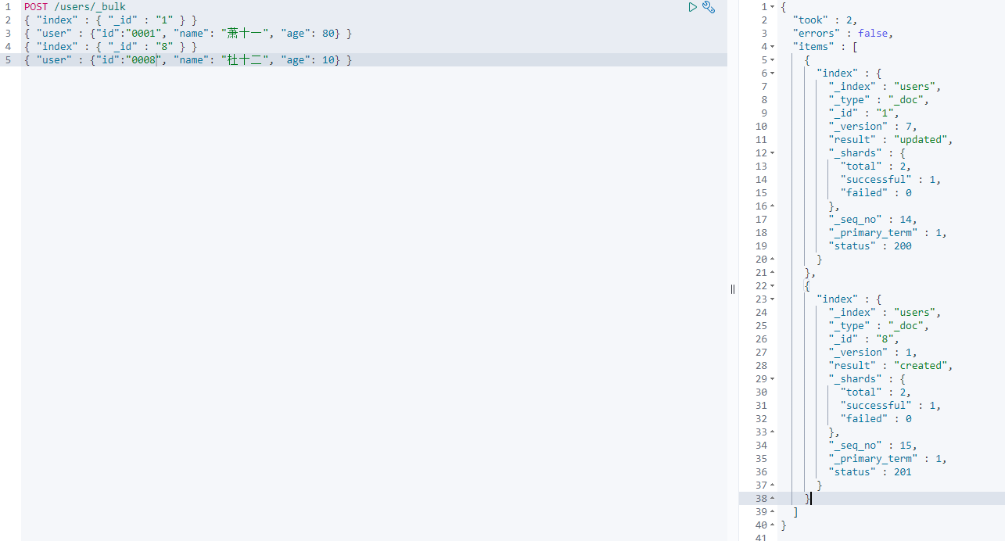The width and height of the screenshot is (1005, 541).
Task: Click "status" : 201 line
Action: click(870, 472)
